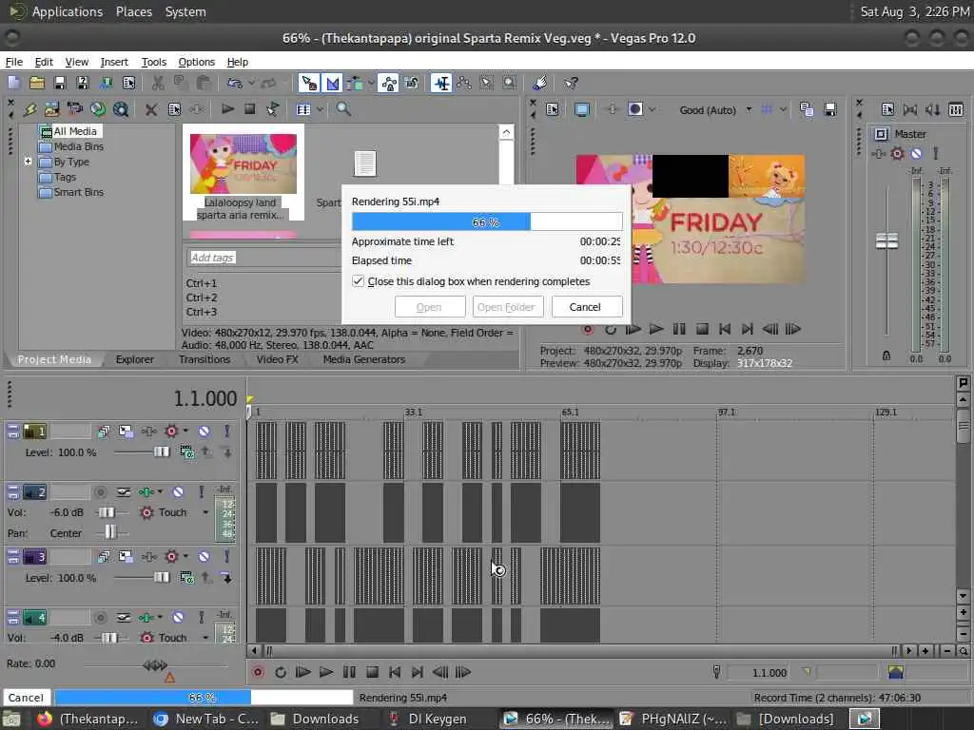Save project using the floppy disk icon
Screen dimensions: 974x730
[x=60, y=83]
